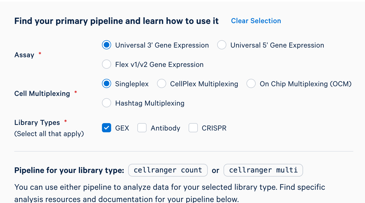Select the Singleplex radio button

(107, 84)
